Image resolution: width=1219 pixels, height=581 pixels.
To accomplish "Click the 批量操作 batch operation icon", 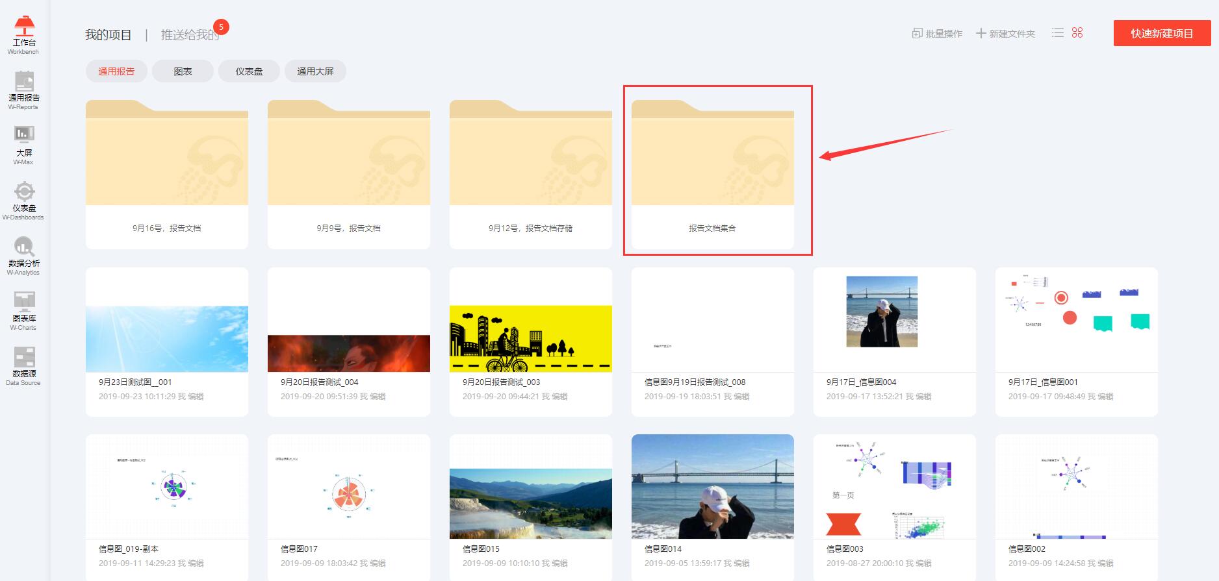I will point(917,34).
